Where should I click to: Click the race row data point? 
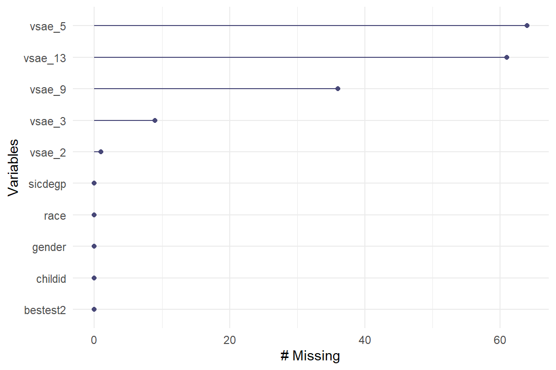(94, 215)
